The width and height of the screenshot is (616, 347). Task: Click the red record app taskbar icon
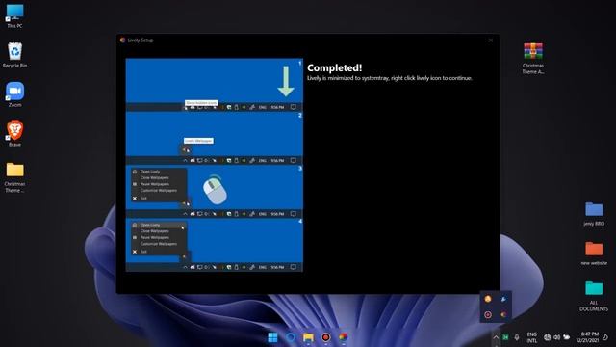click(x=325, y=337)
